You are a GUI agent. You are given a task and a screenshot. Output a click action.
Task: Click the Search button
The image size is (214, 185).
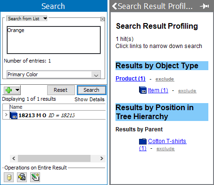click(91, 90)
